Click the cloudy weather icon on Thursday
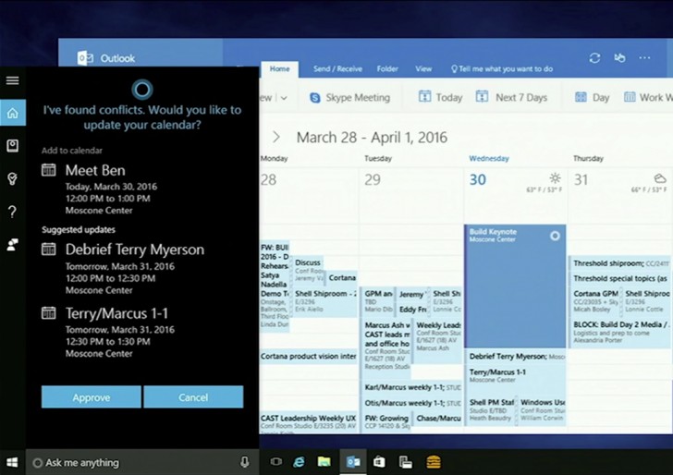Viewport: 673px width, 475px height. click(x=660, y=177)
